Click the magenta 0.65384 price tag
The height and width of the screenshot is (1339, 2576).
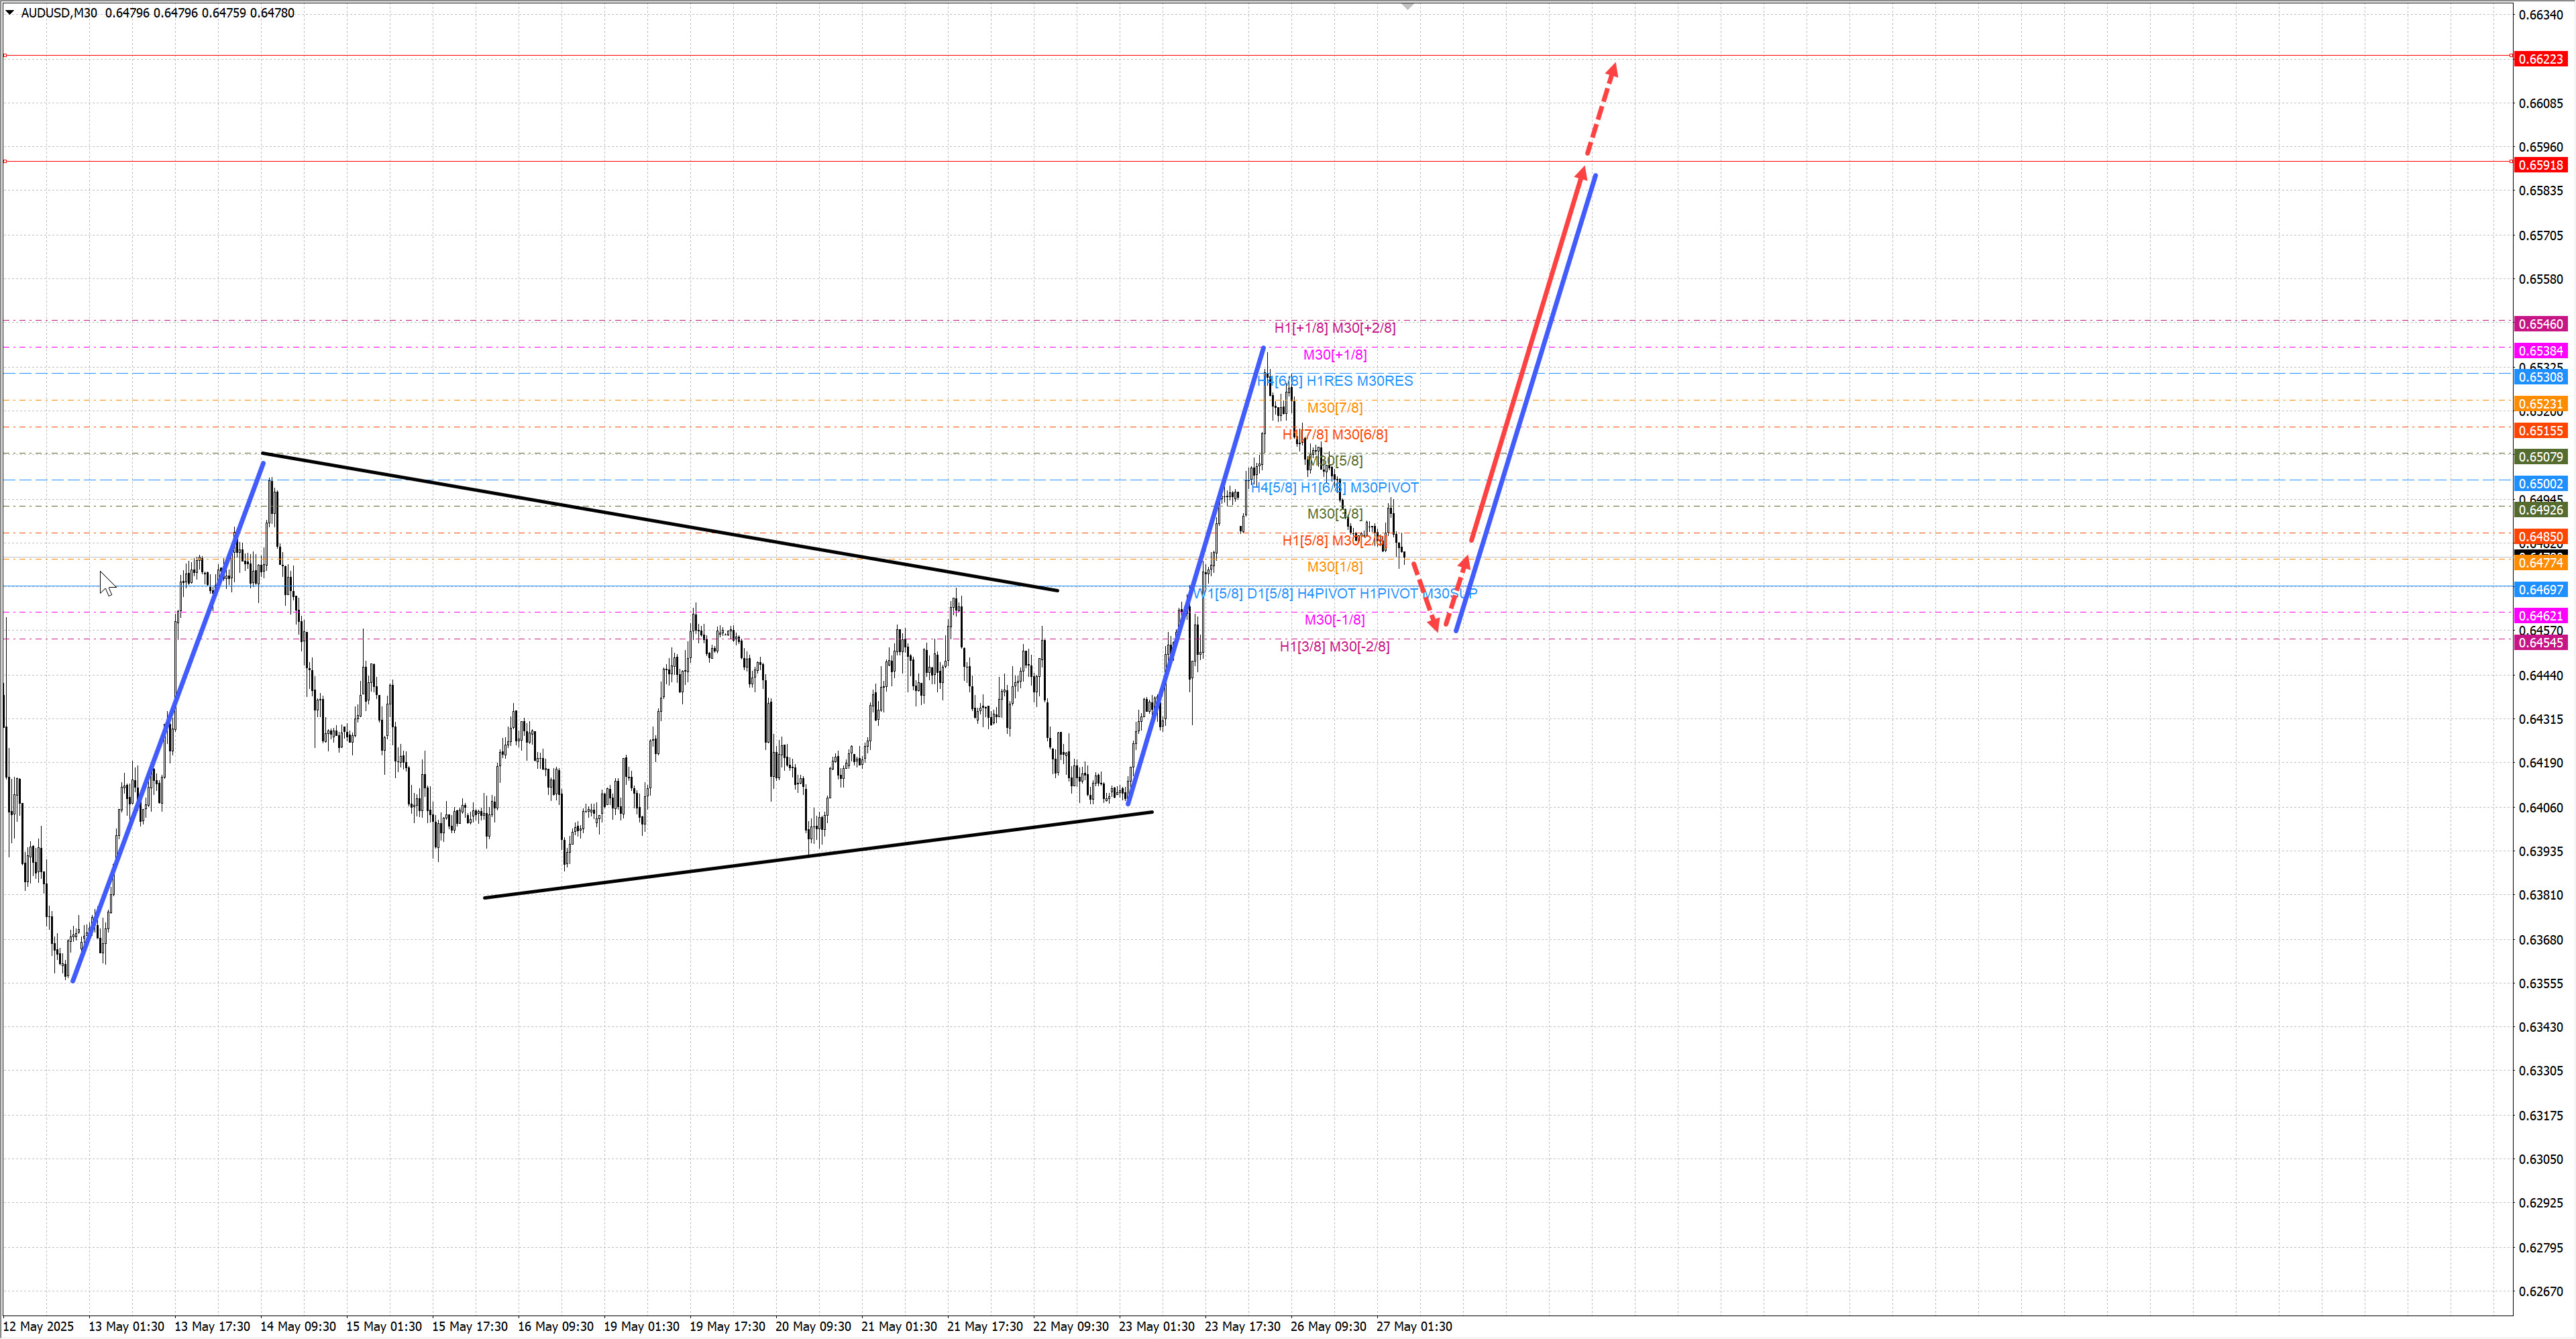coord(2540,351)
